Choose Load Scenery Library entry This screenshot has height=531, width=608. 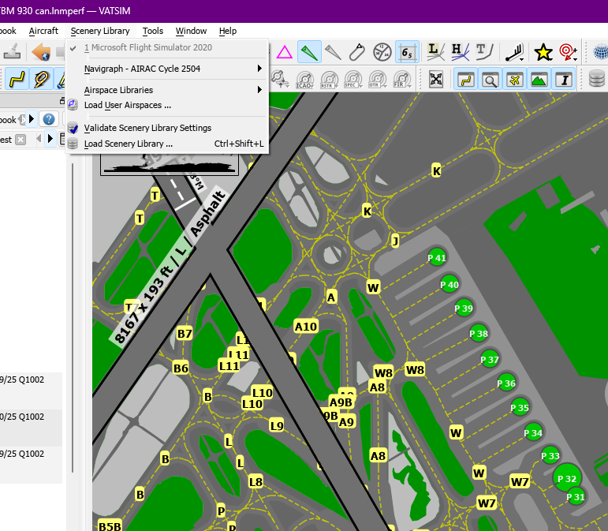point(167,144)
